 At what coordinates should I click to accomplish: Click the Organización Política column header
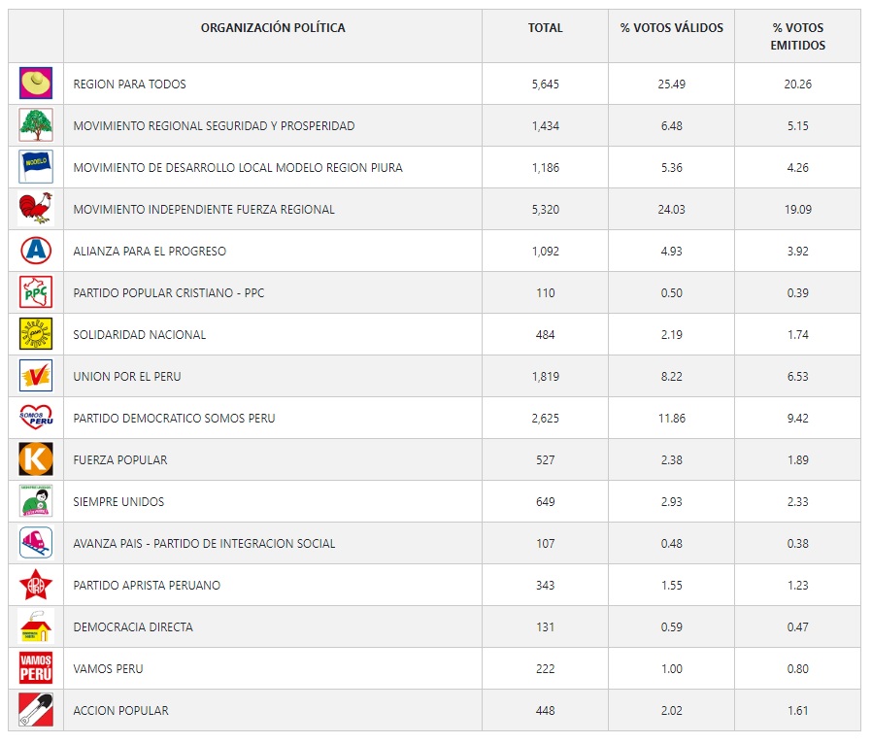tap(273, 28)
